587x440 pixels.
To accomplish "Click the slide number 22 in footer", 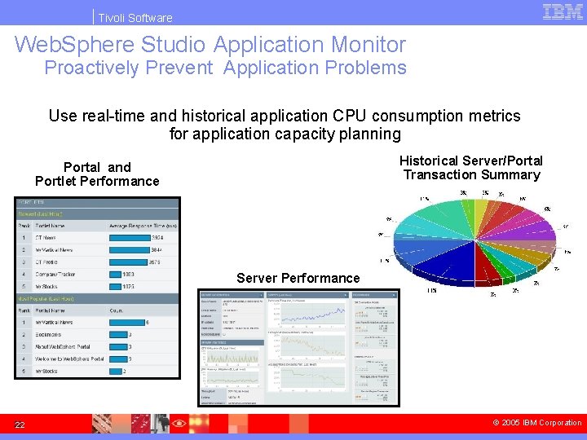I will (x=20, y=425).
